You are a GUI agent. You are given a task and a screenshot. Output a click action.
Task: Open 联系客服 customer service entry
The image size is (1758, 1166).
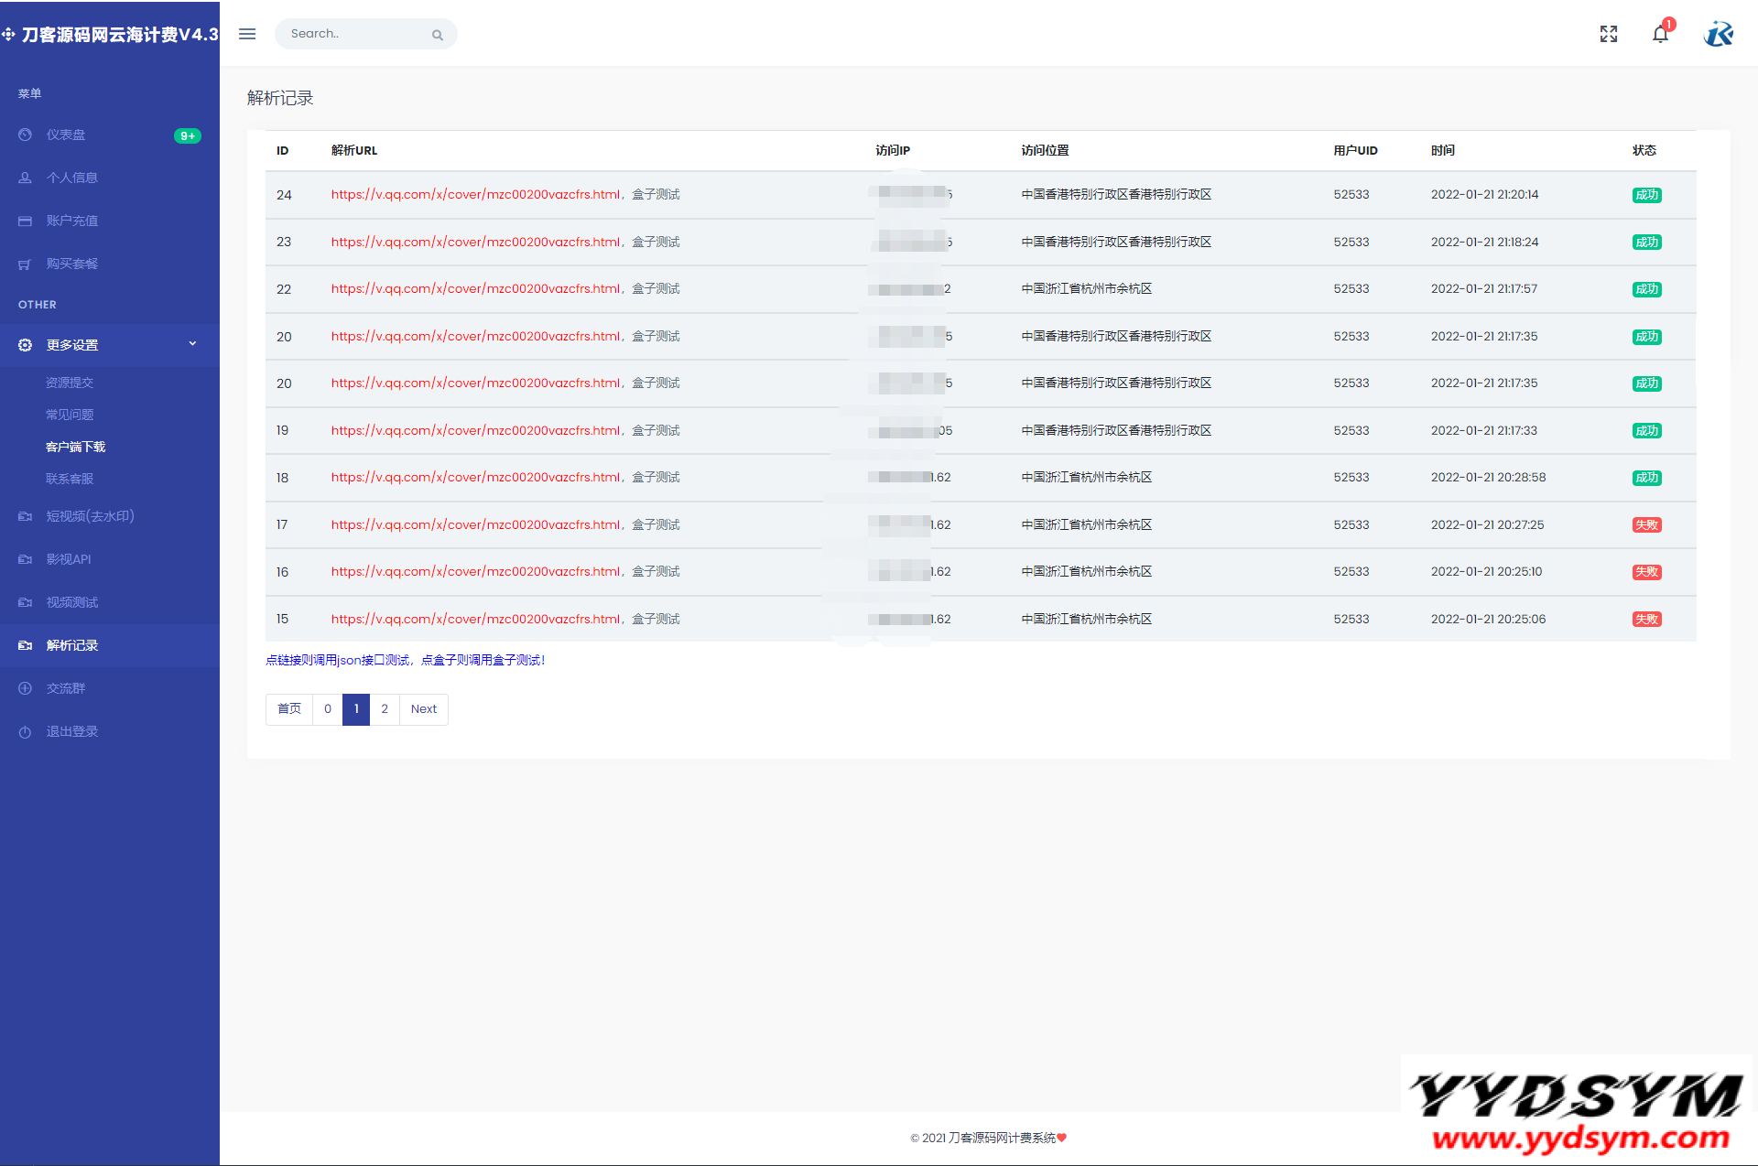[70, 478]
